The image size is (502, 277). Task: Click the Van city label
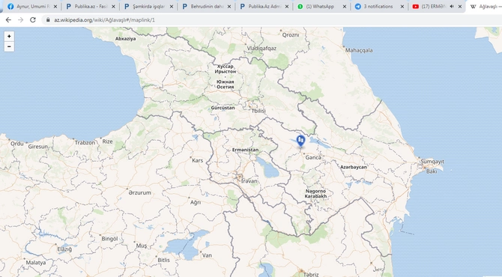pyautogui.click(x=207, y=255)
